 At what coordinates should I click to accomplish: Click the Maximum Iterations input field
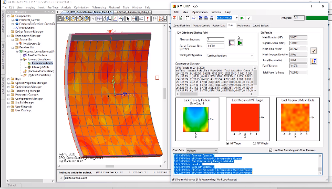coord(215,39)
